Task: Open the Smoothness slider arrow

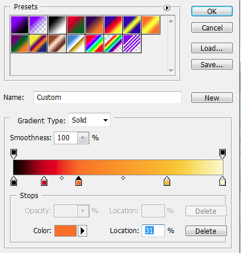Action: (83, 138)
